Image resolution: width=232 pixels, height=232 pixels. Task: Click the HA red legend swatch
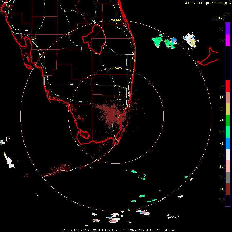click(228, 86)
